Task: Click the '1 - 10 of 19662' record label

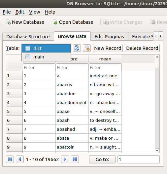Action: click(42, 159)
